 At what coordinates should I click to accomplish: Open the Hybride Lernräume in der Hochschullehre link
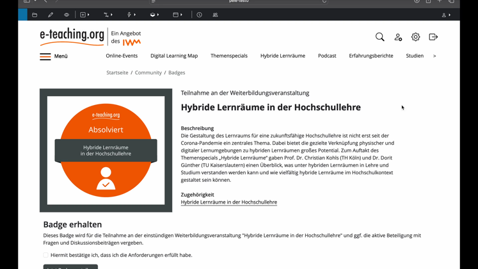(x=228, y=202)
